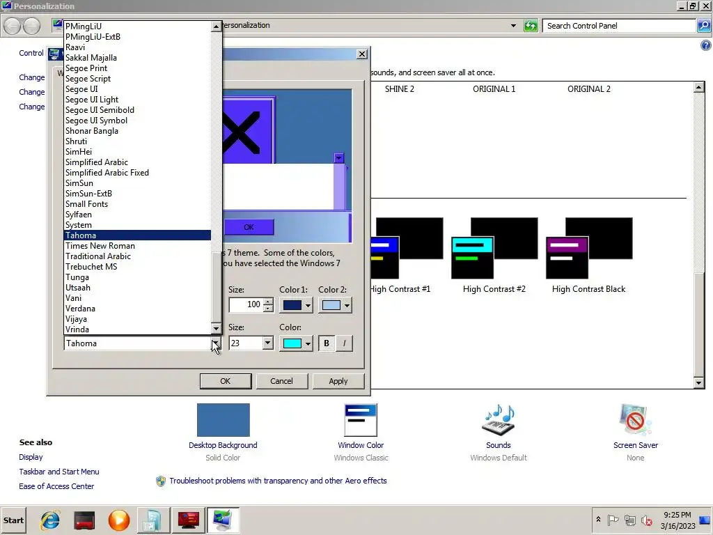Refresh the address bar
Screen dimensions: 713x535
pyautogui.click(x=531, y=26)
